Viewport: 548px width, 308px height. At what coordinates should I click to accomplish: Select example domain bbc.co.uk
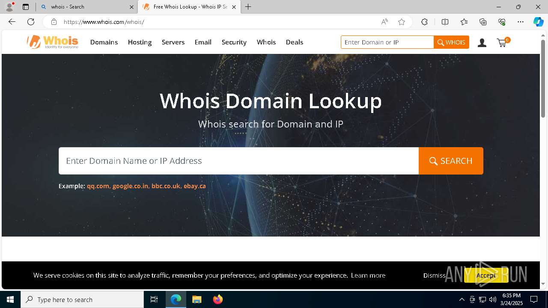click(166, 186)
